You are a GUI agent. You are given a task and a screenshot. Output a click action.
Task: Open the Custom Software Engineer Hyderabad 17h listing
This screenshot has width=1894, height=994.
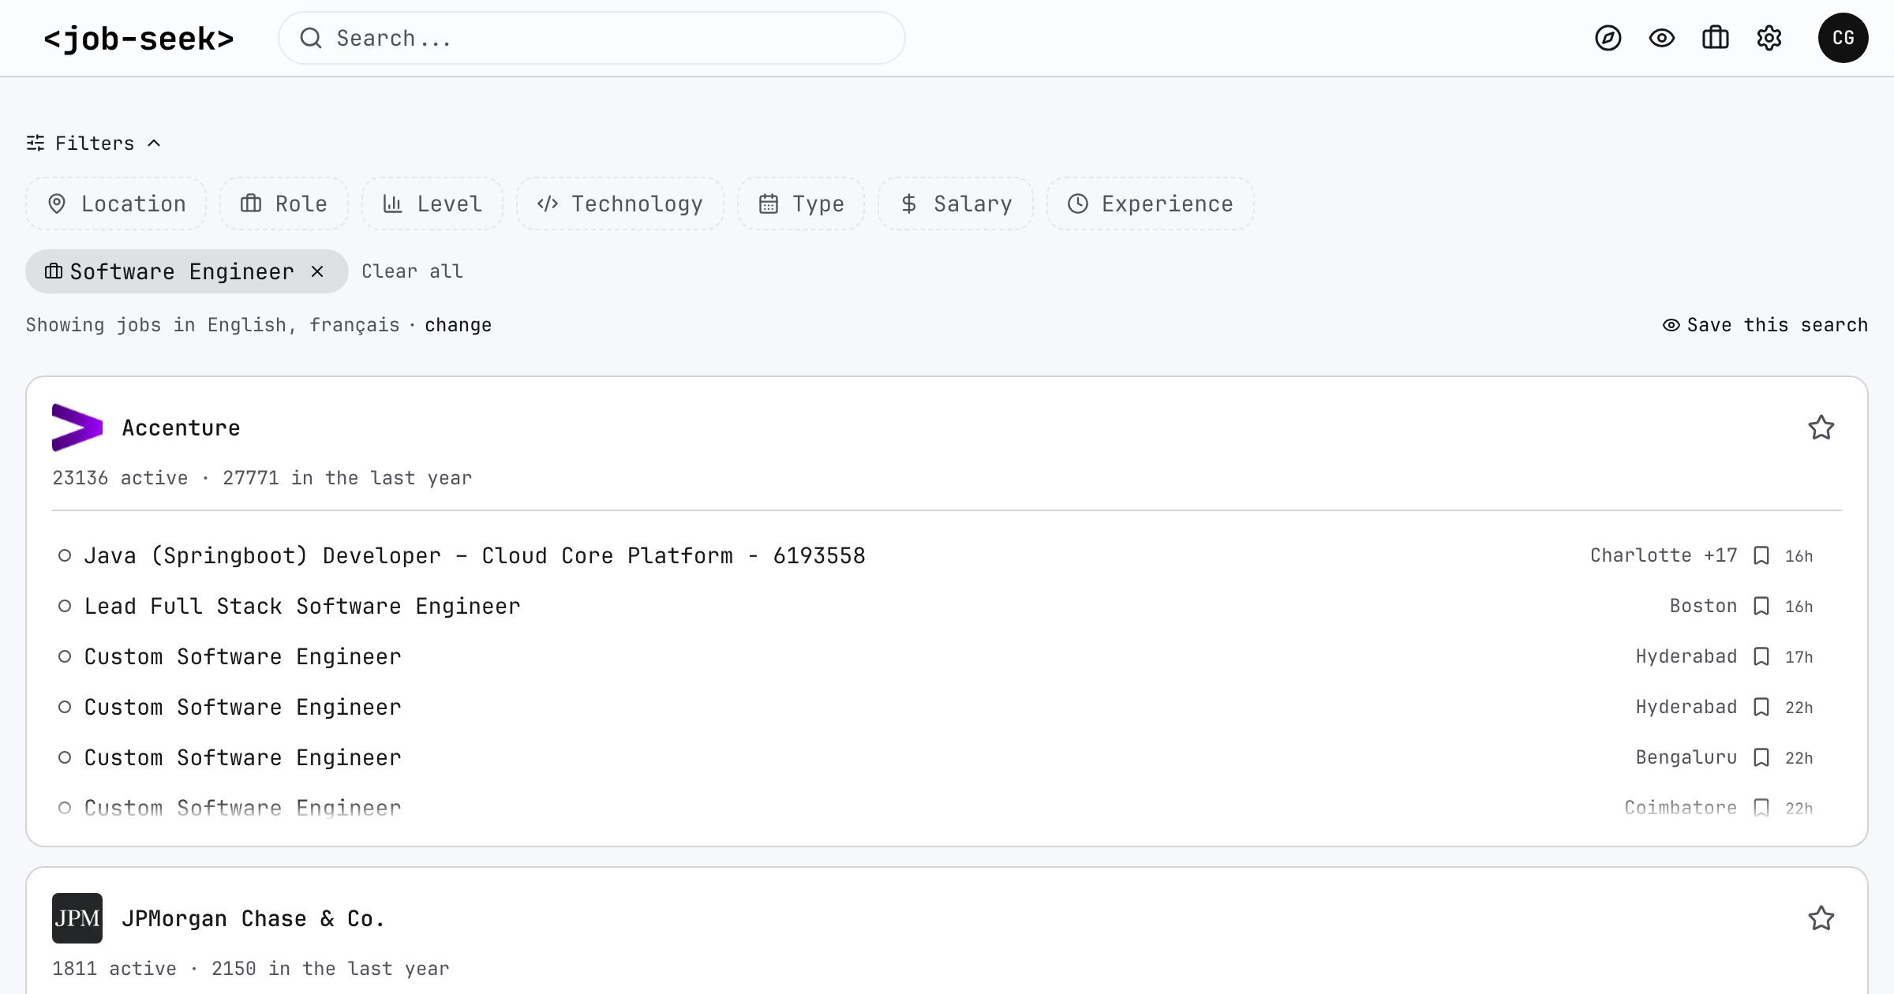(242, 656)
